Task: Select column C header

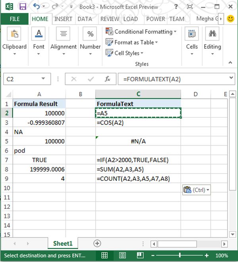Action: pos(138,94)
